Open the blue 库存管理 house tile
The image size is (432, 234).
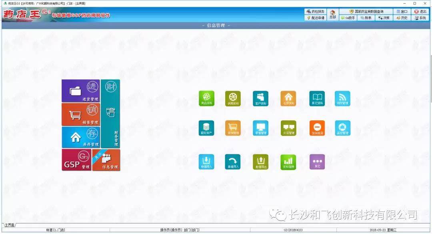pos(81,137)
